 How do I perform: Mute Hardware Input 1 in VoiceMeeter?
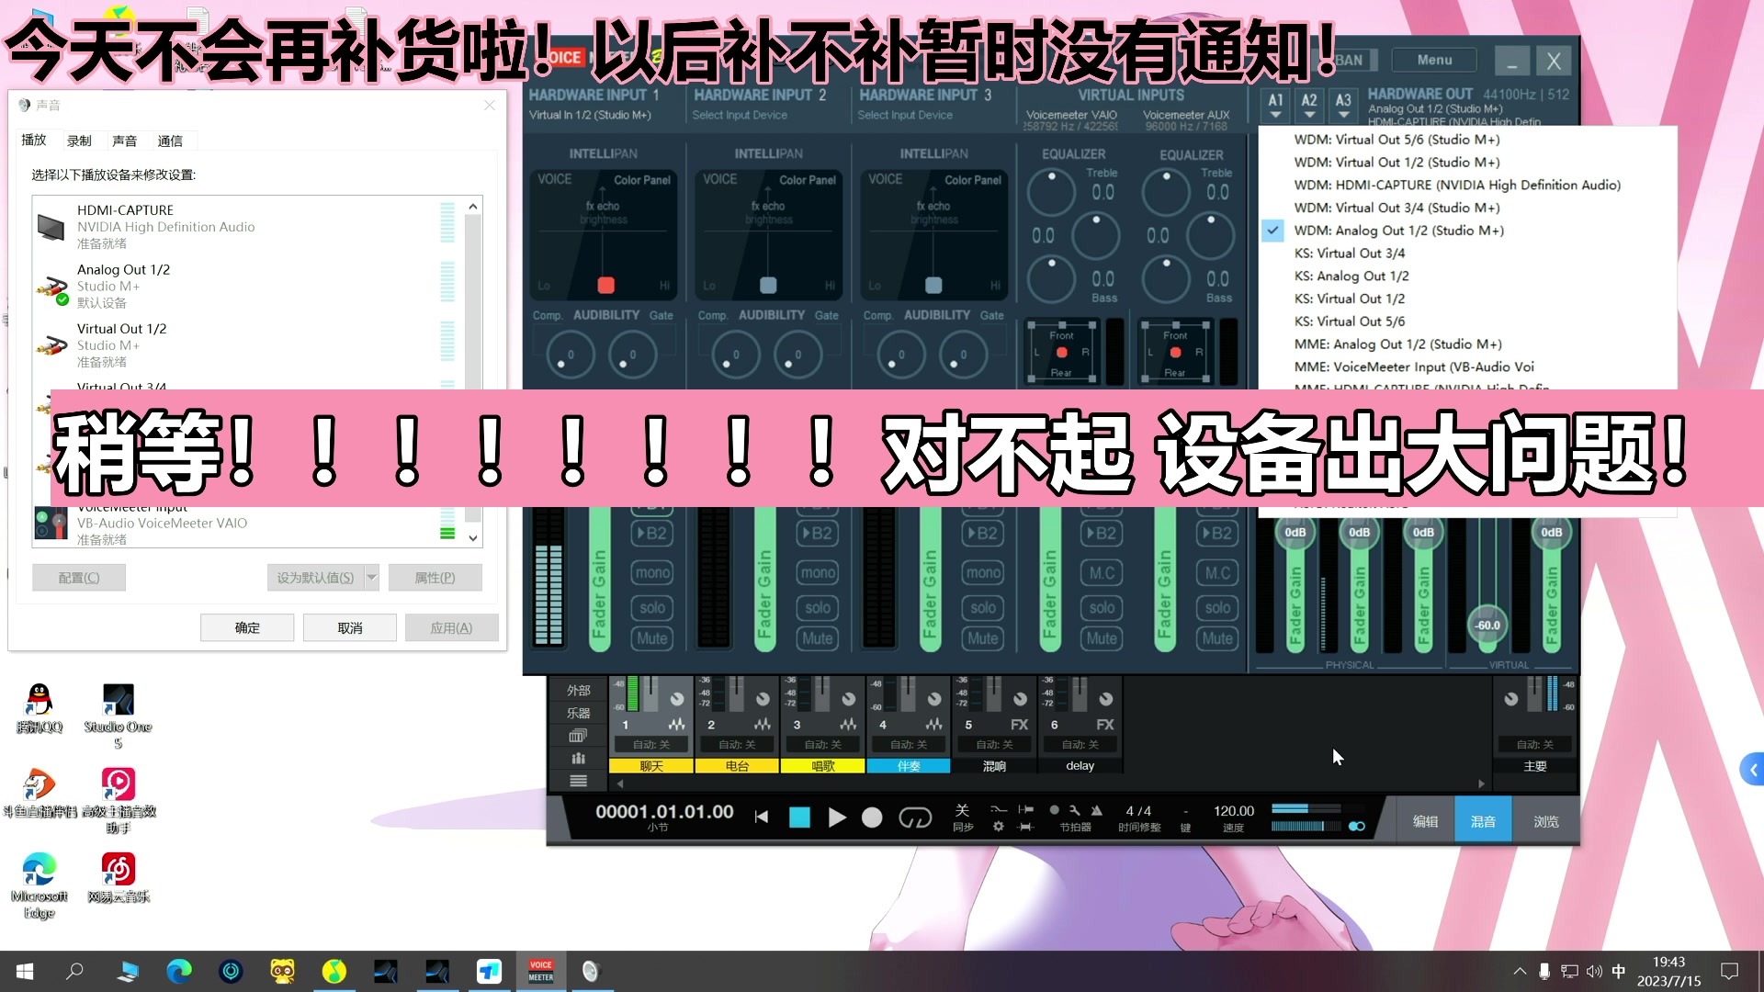point(651,637)
